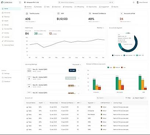This screenshot has height=135, width=150.
Task: Toggle the Mid-market legend in Accounts by Segment
Action: pos(129,55)
